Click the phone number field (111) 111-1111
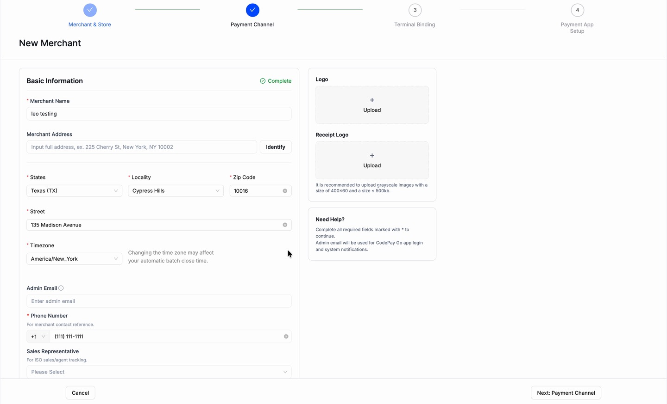Image resolution: width=667 pixels, height=404 pixels. [x=170, y=337]
